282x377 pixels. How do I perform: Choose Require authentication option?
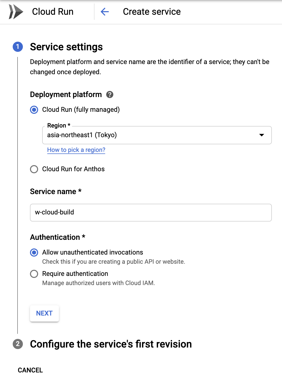(x=34, y=274)
